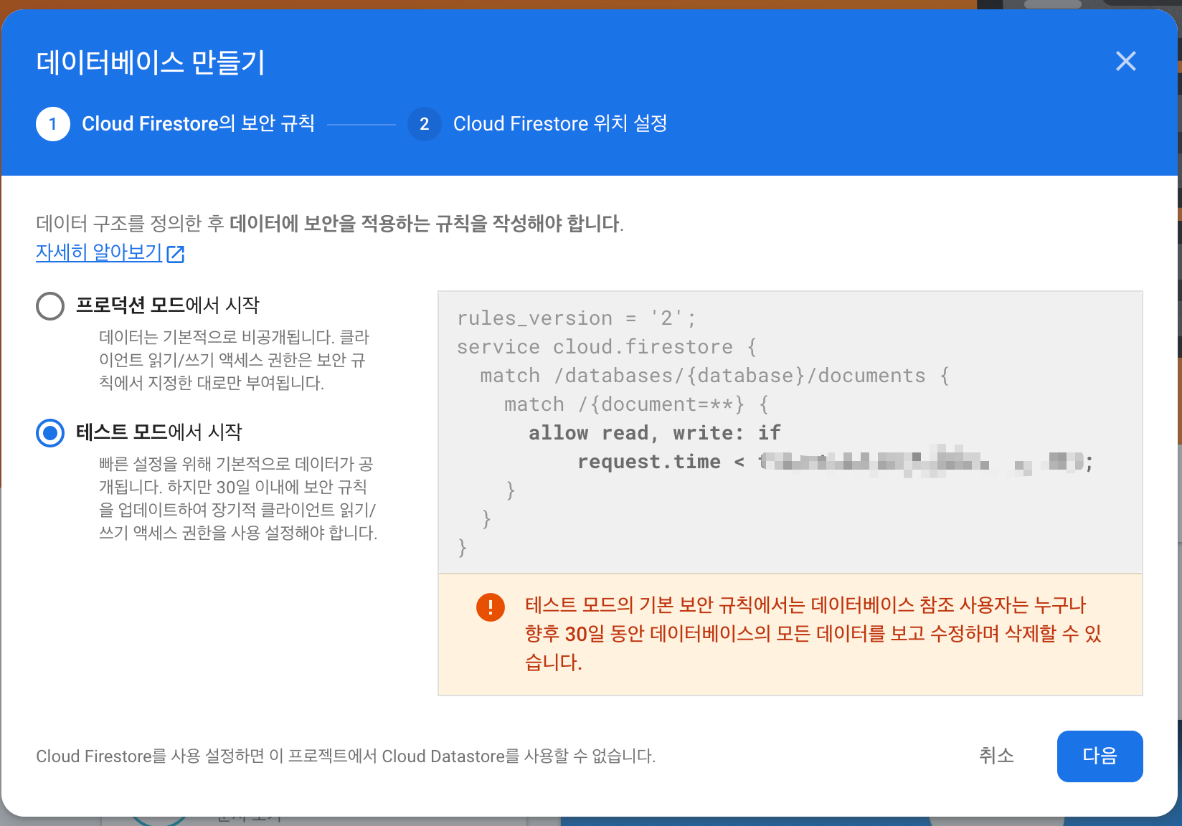Open the '자세히 알아보기' link
1182x826 pixels.
[x=99, y=252]
